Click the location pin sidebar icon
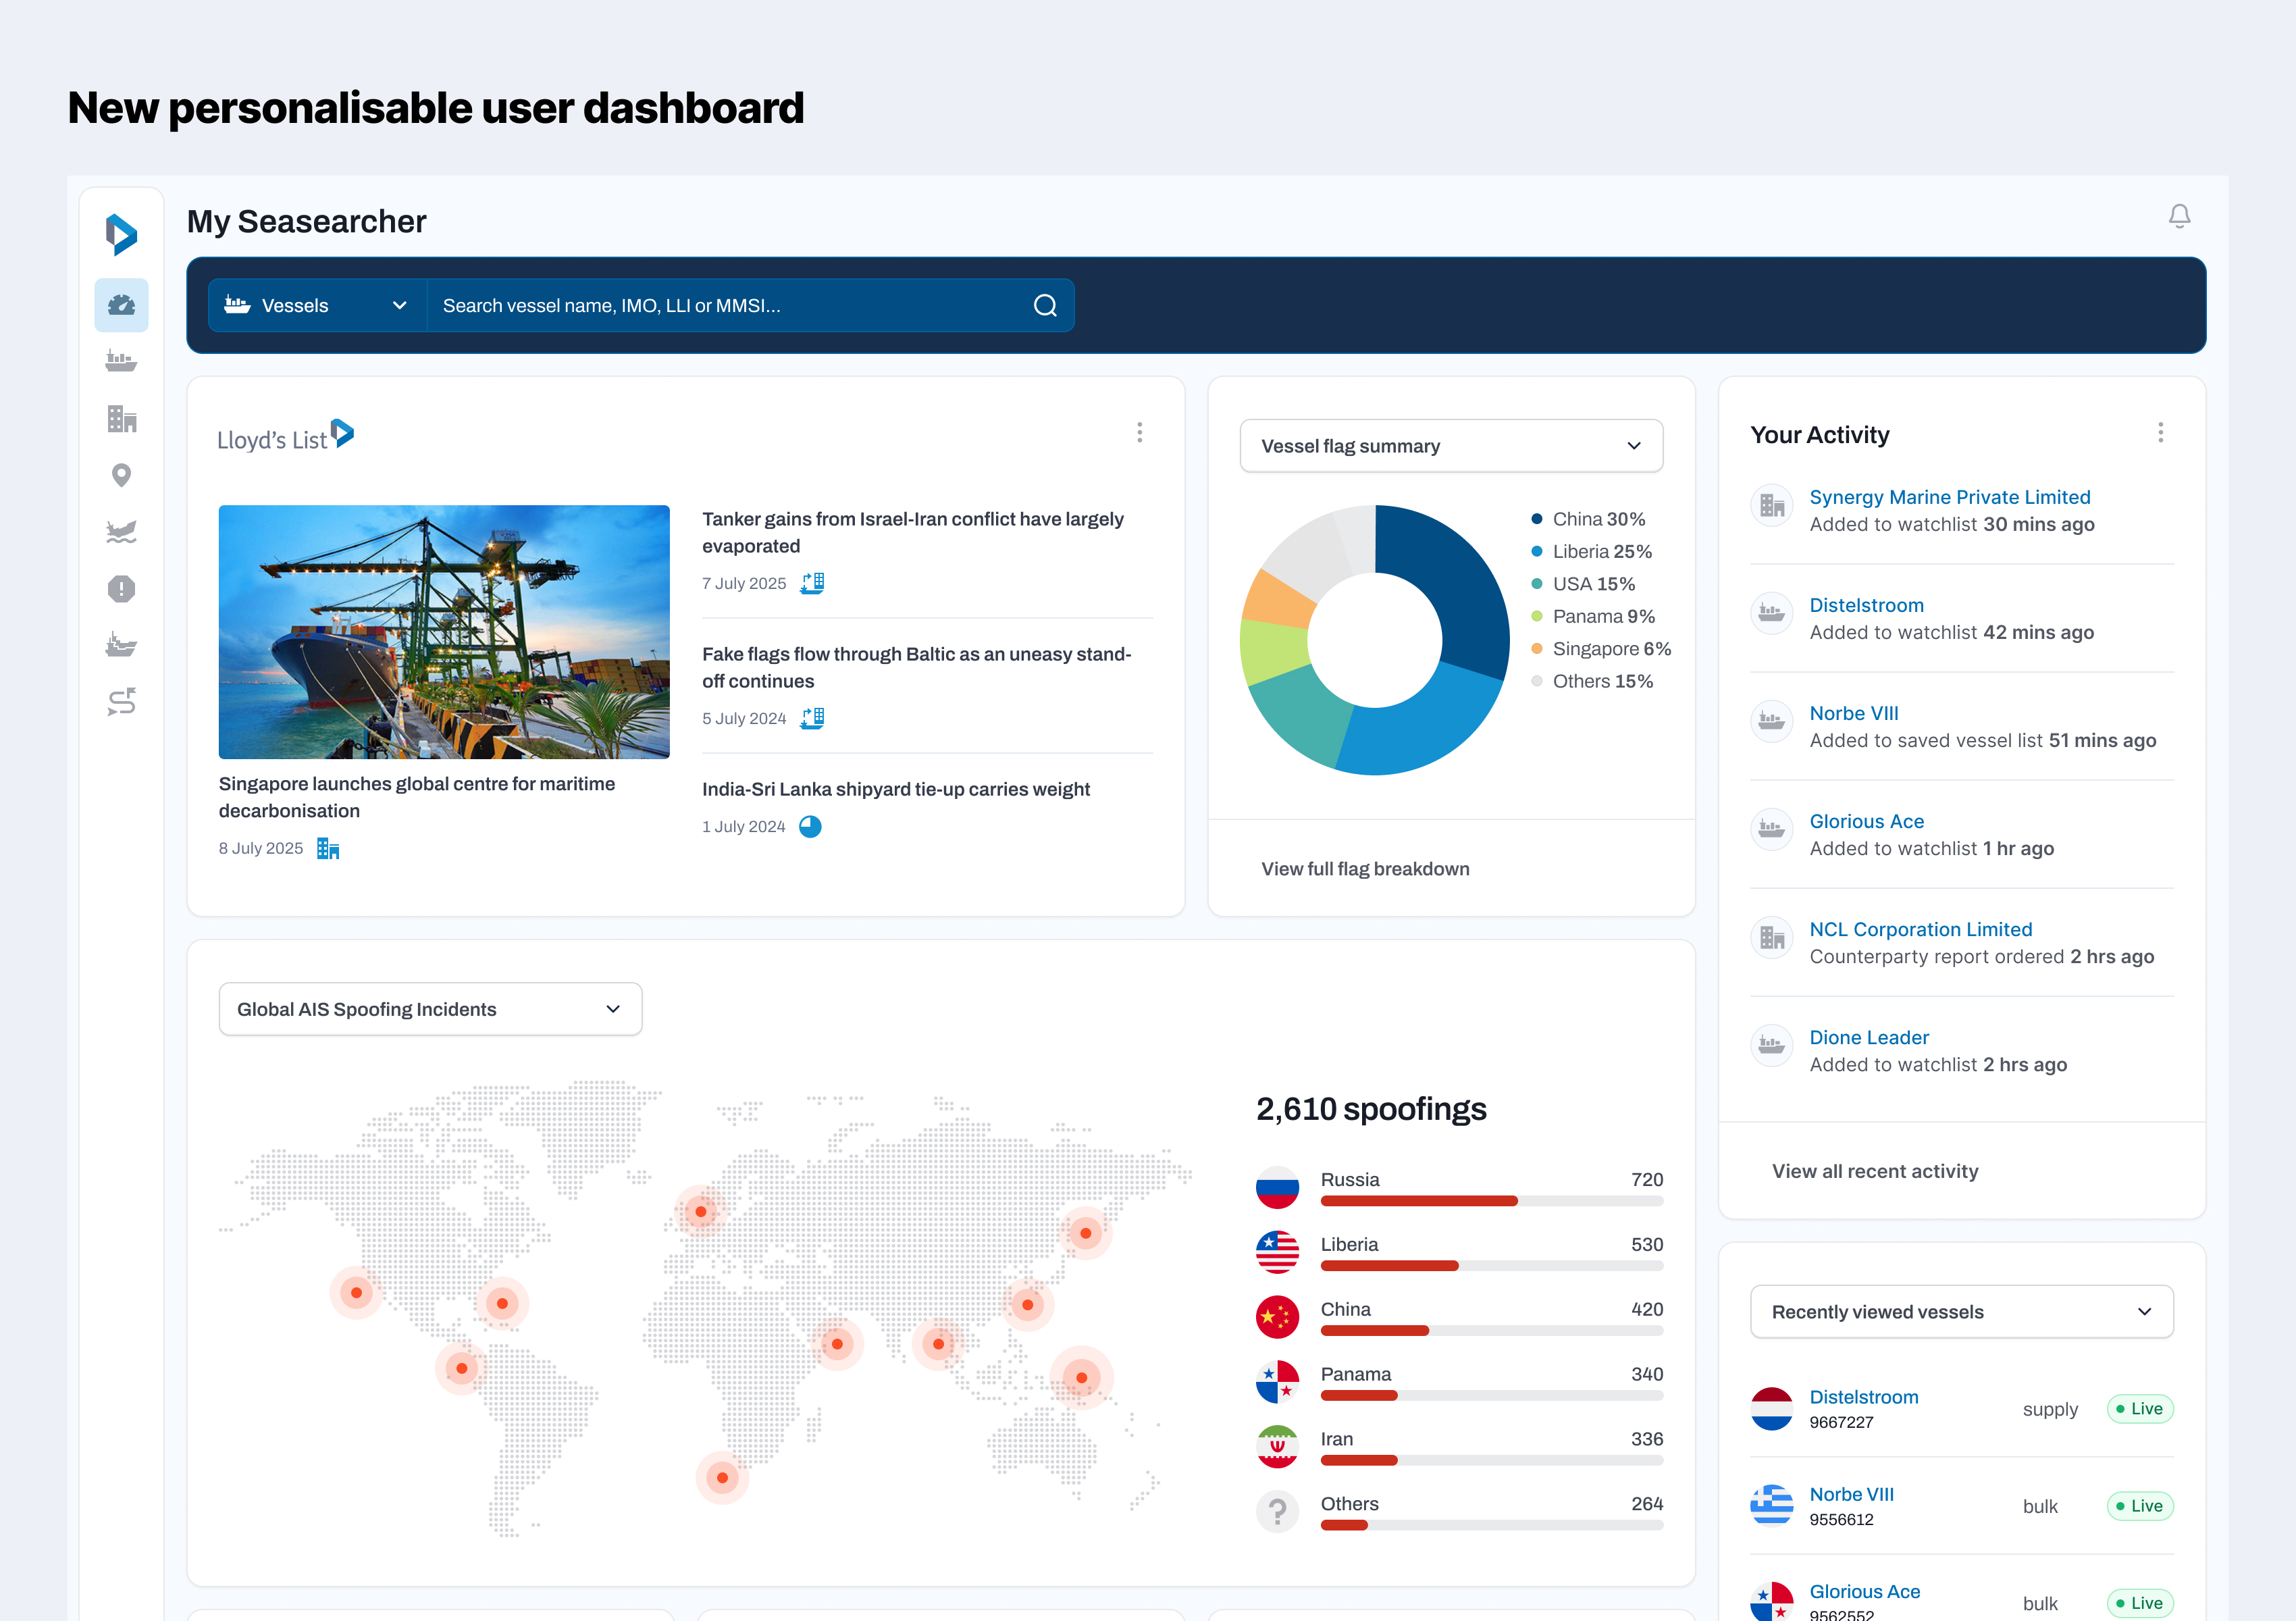Image resolution: width=2296 pixels, height=1621 pixels. [121, 475]
